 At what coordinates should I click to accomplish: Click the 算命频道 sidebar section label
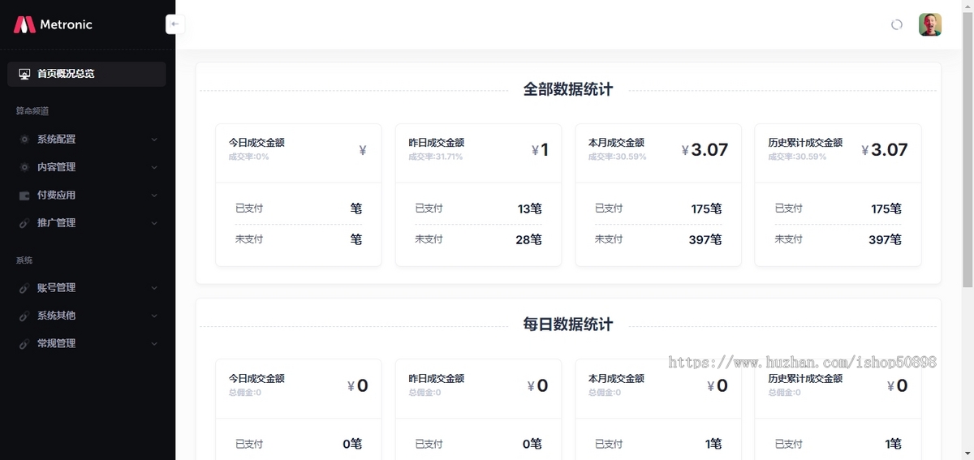[32, 111]
